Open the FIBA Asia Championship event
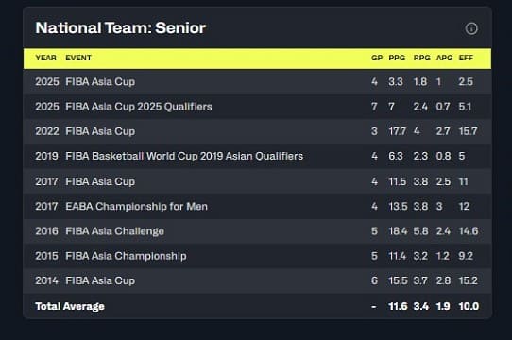Viewport: 512px width, 340px height. (x=126, y=256)
